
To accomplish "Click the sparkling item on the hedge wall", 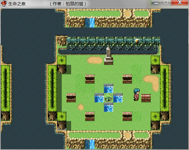I will coord(137,41).
